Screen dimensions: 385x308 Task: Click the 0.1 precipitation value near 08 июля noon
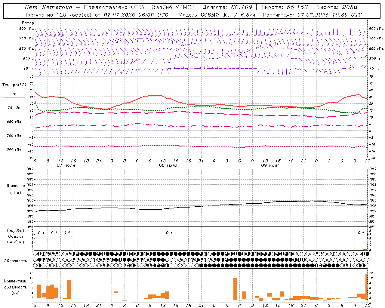coord(169,233)
